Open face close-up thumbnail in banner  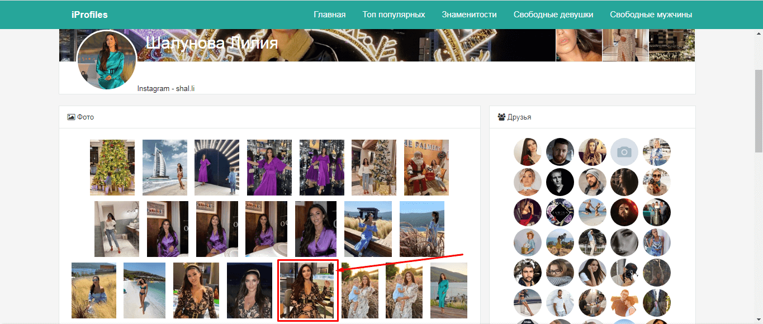(579, 45)
